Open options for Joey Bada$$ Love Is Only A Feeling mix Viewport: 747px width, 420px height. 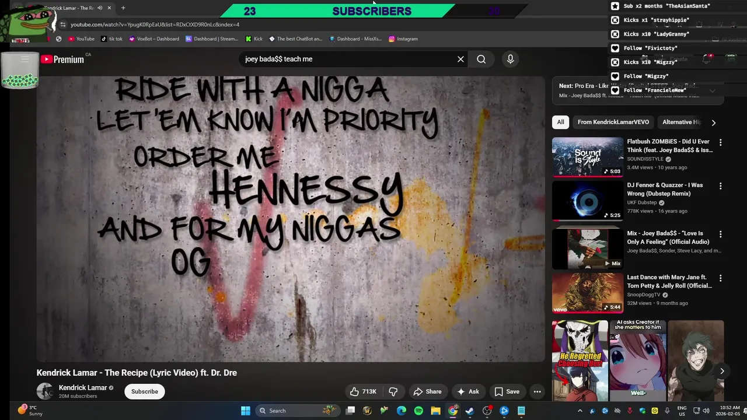click(720, 235)
